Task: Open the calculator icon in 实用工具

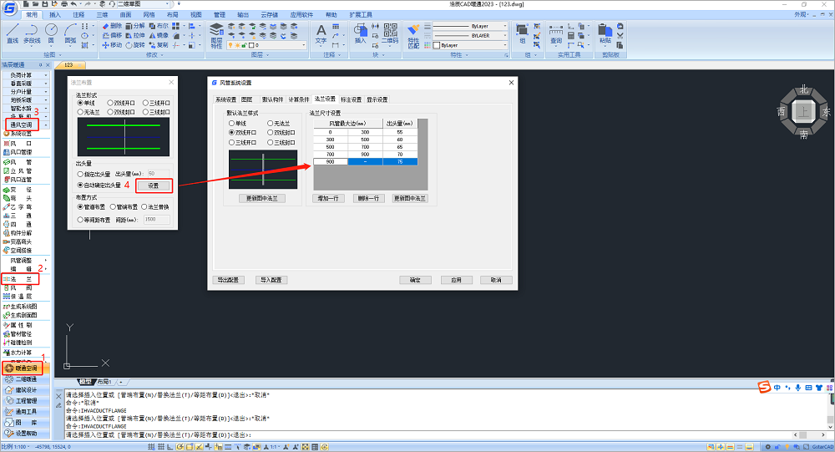Action: pos(571,36)
